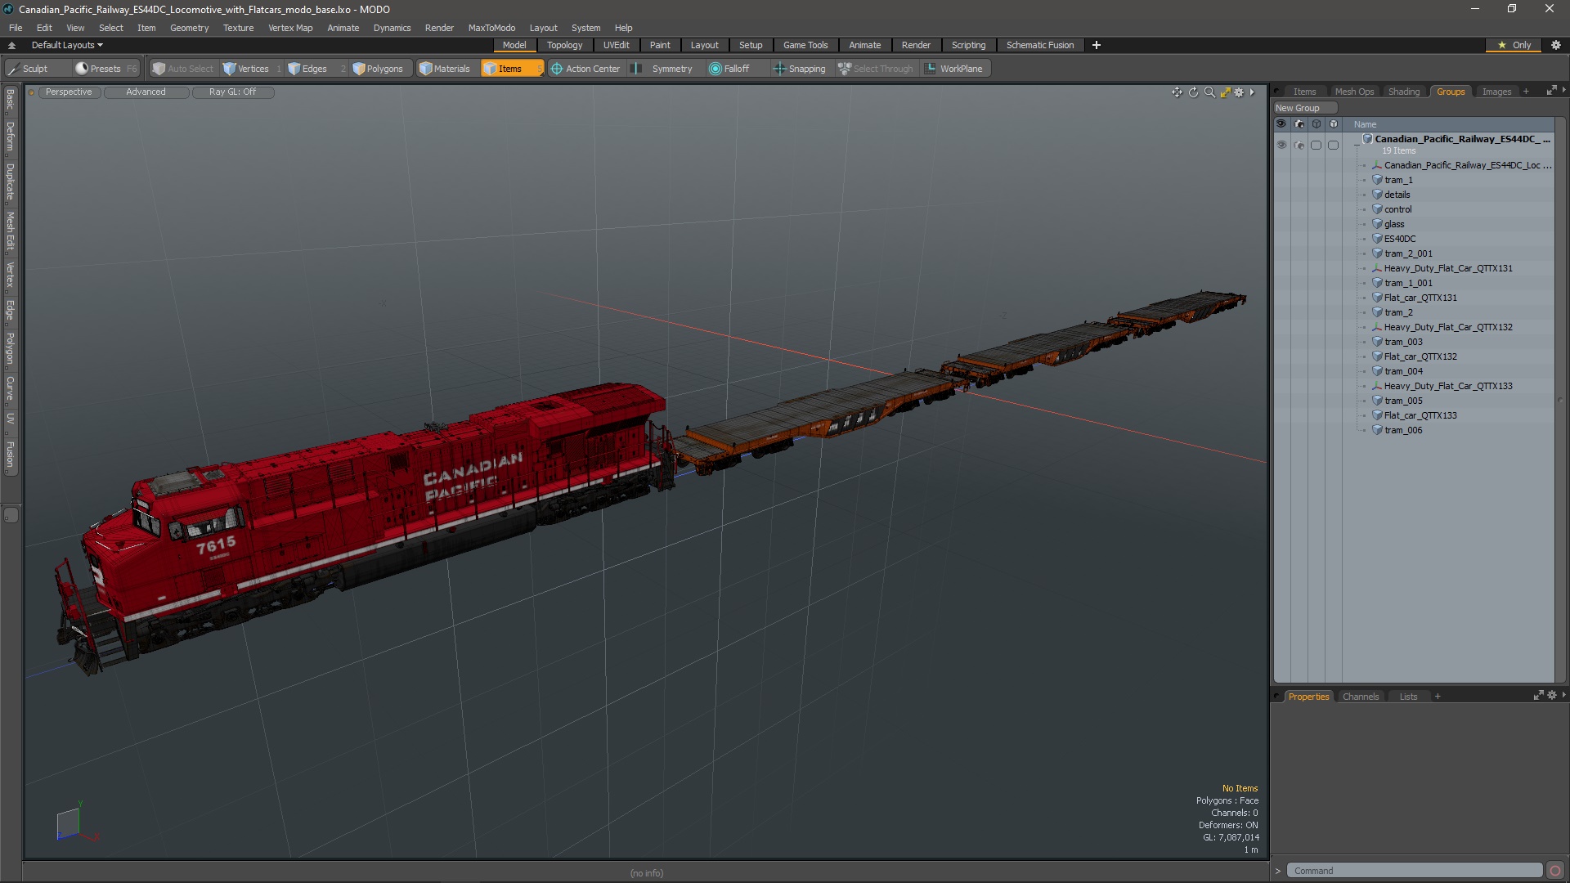Click the Properties panel right arrow expander
The width and height of the screenshot is (1570, 883).
1563,695
